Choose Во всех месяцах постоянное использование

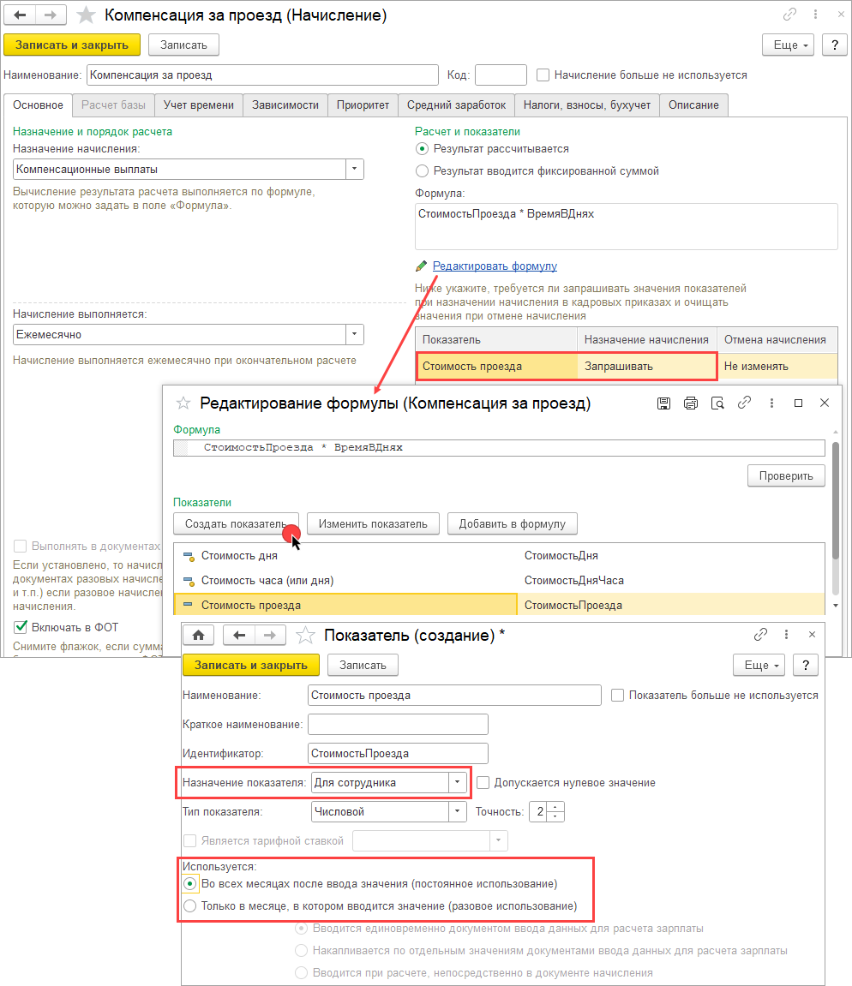(x=190, y=883)
